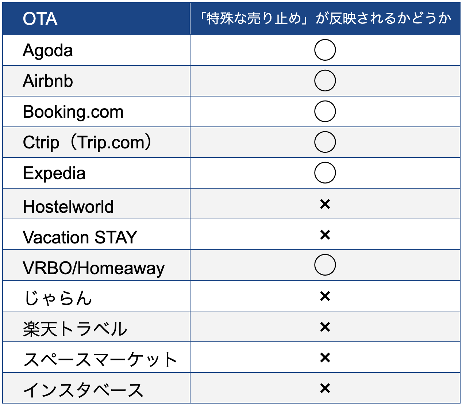Select the circle mark for VRBO/Homeaway

click(x=325, y=265)
